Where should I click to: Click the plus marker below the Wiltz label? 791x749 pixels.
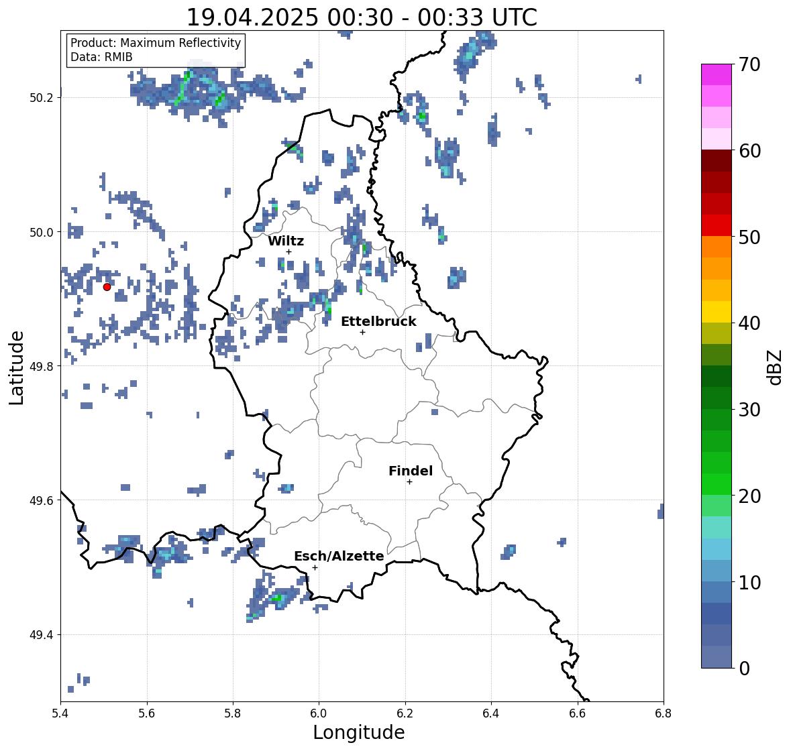tap(288, 251)
